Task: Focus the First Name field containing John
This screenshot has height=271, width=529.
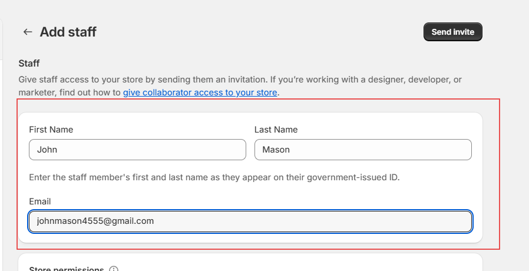Action: [x=137, y=150]
